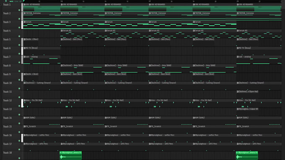Screen dimensions: 285x160
Task: Click stFU Perc pattern icon at bar 19
Action: pyautogui.click(x=194, y=144)
